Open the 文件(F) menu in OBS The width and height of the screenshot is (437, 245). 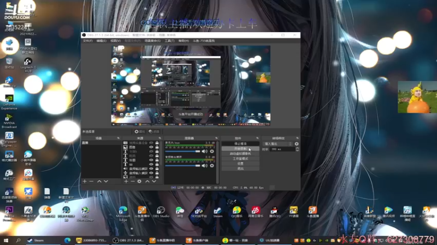[x=87, y=41]
